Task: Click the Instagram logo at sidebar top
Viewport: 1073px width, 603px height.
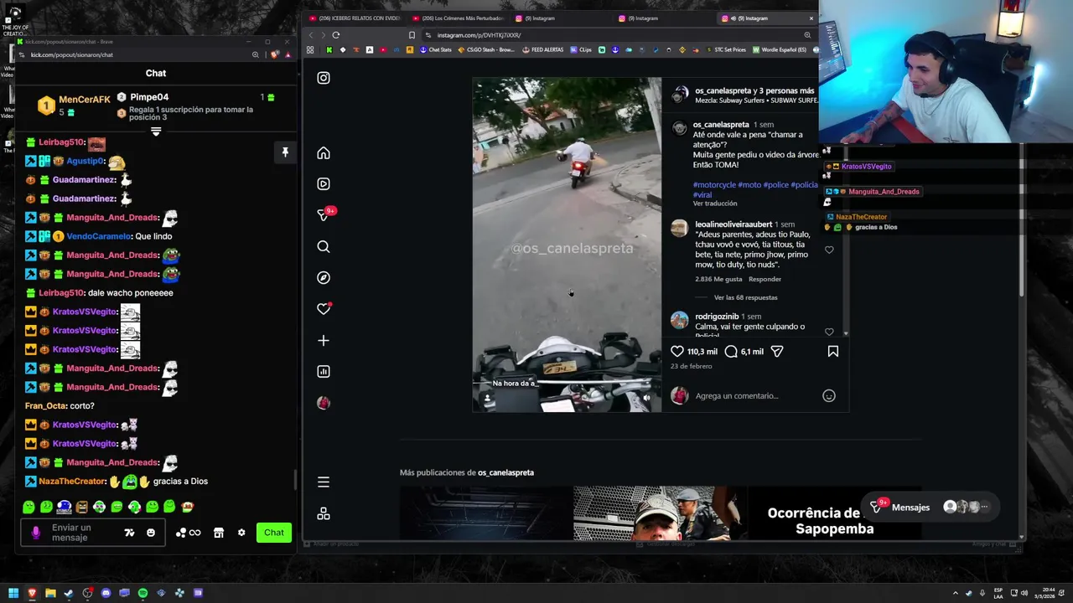Action: coord(324,78)
